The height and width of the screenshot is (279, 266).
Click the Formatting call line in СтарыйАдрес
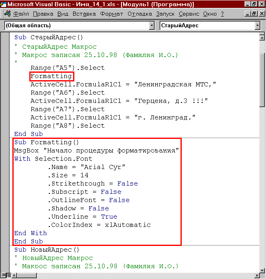click(51, 76)
